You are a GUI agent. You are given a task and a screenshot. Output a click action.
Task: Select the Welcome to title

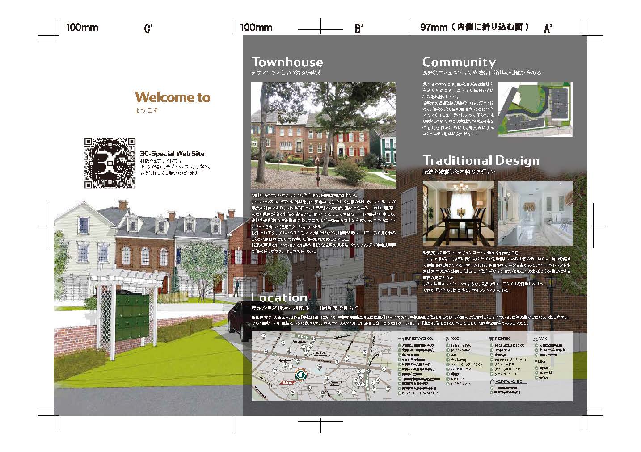tap(172, 97)
